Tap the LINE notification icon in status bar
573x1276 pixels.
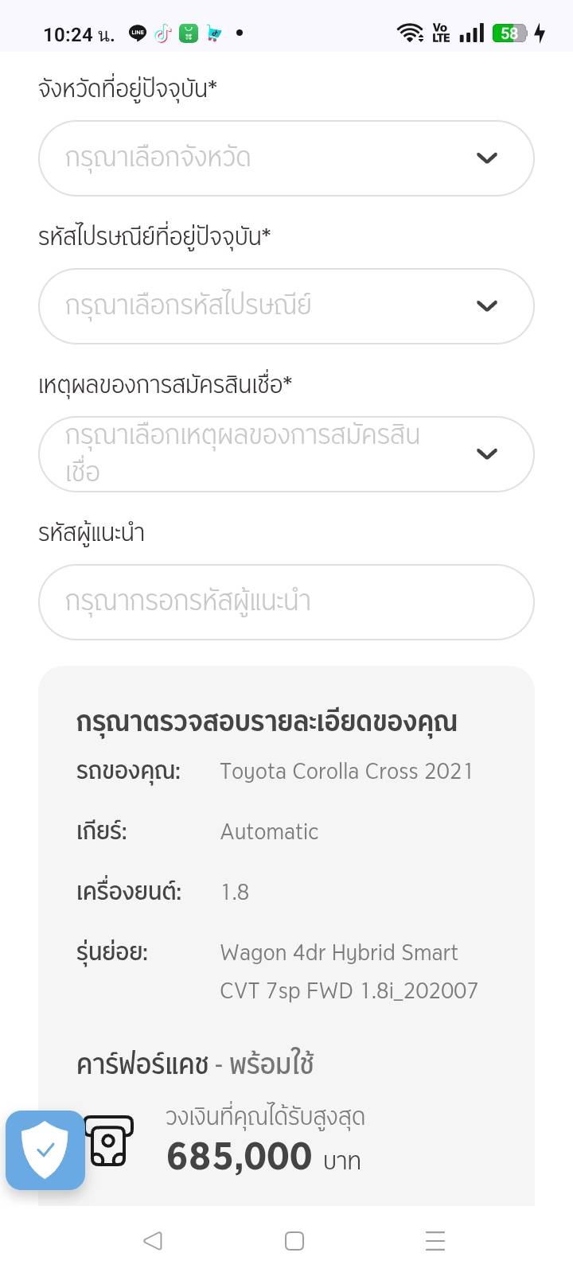click(x=138, y=33)
